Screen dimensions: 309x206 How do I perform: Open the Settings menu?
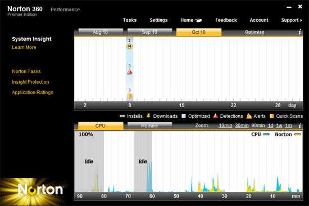coord(158,20)
